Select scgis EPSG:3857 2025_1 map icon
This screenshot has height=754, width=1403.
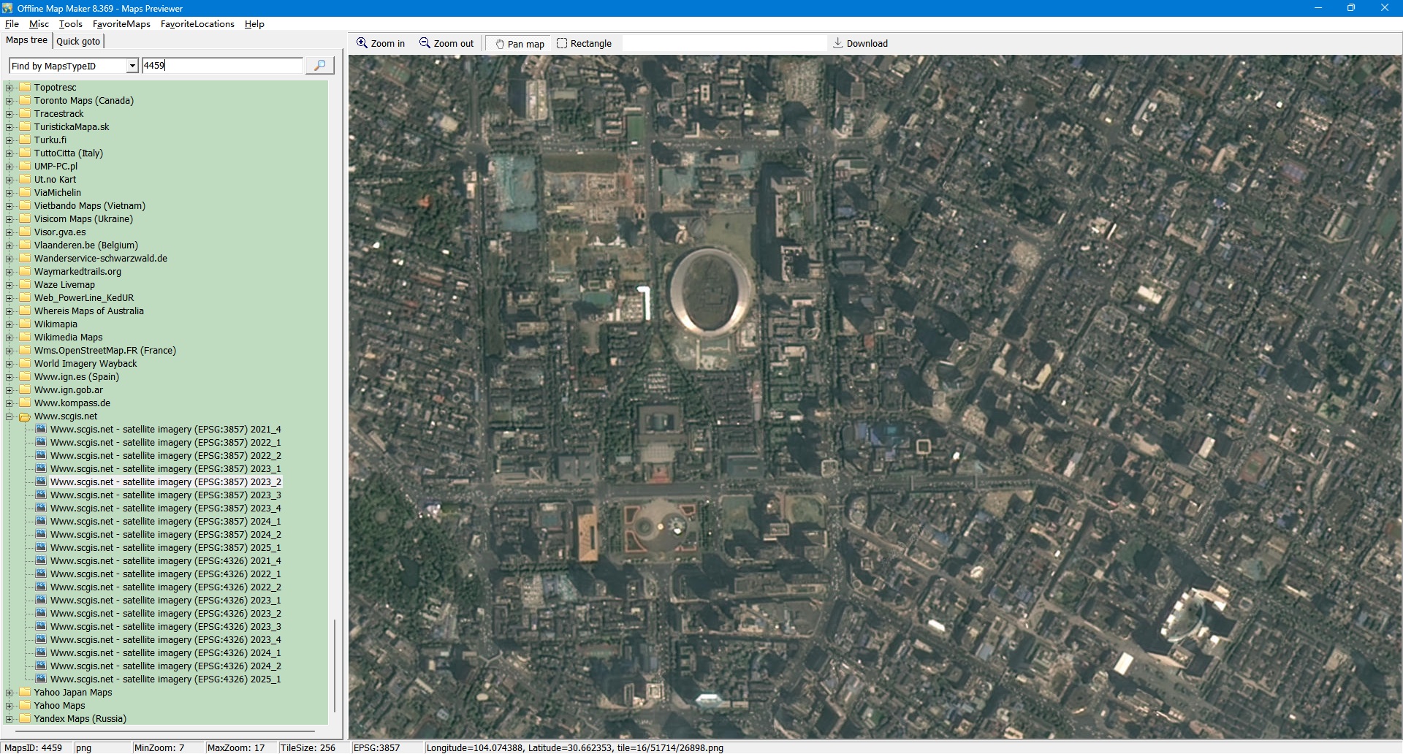(42, 548)
